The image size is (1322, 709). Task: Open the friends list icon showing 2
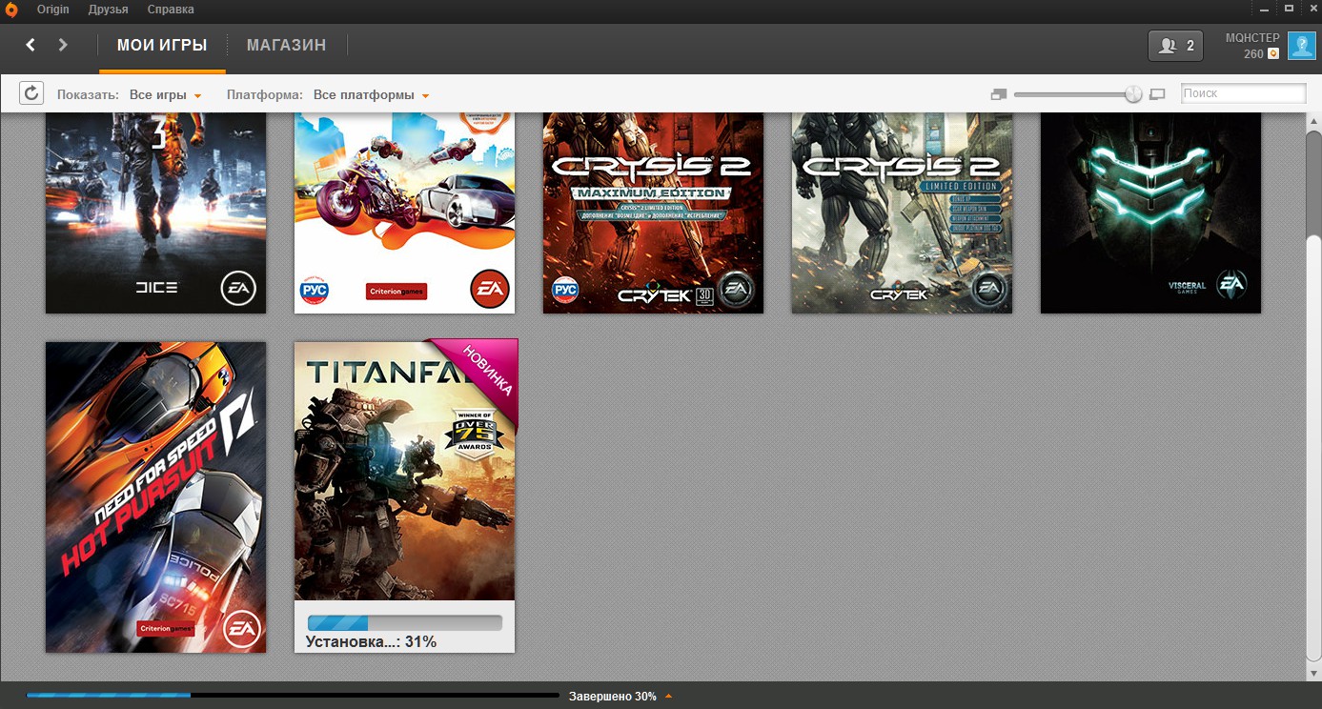(x=1175, y=45)
